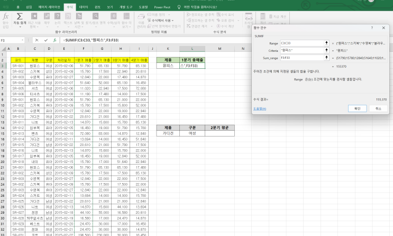393x236 pixels.
Task: Switch to the View (보기) tab
Action: tap(110, 7)
